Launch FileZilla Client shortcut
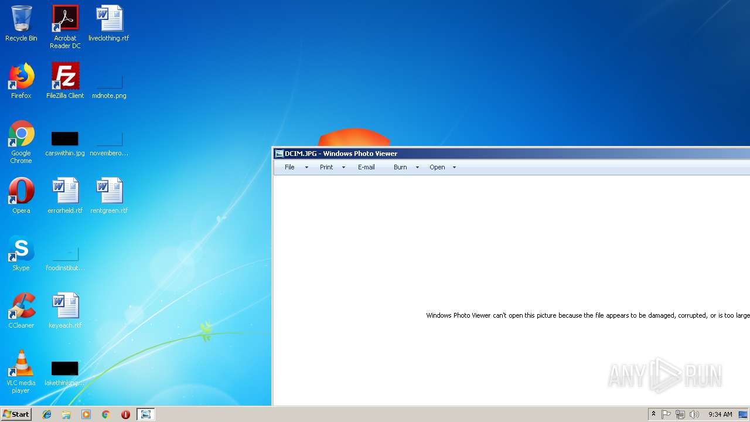The height and width of the screenshot is (422, 750). tap(65, 81)
